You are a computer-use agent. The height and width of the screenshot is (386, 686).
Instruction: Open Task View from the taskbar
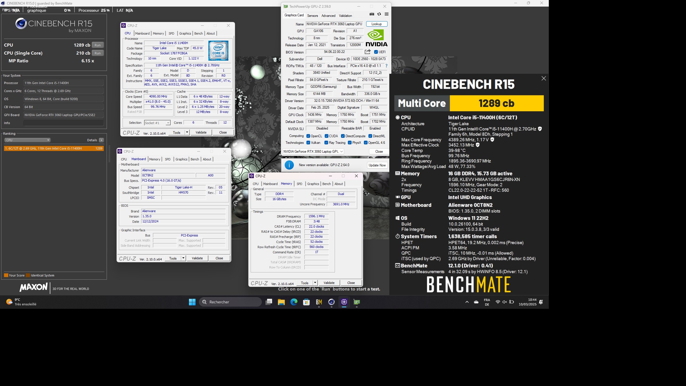[x=269, y=302]
